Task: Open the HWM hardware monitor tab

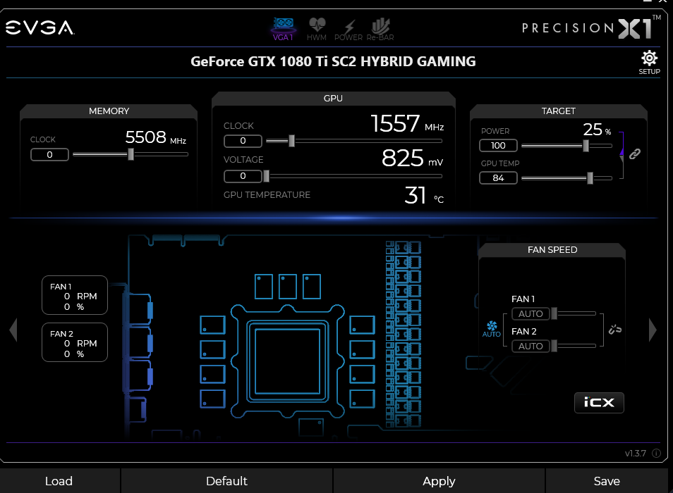Action: [x=317, y=29]
